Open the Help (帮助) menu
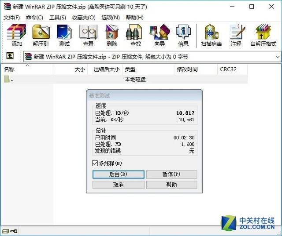Viewport: 282px width, 236px height. pos(135,18)
